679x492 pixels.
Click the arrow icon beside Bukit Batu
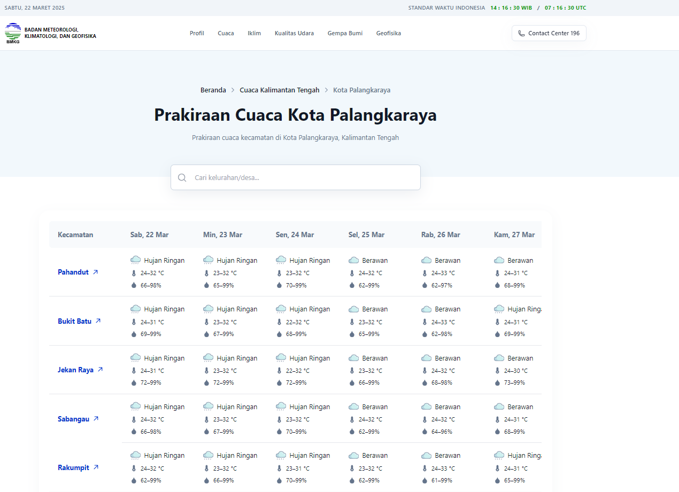pos(98,321)
